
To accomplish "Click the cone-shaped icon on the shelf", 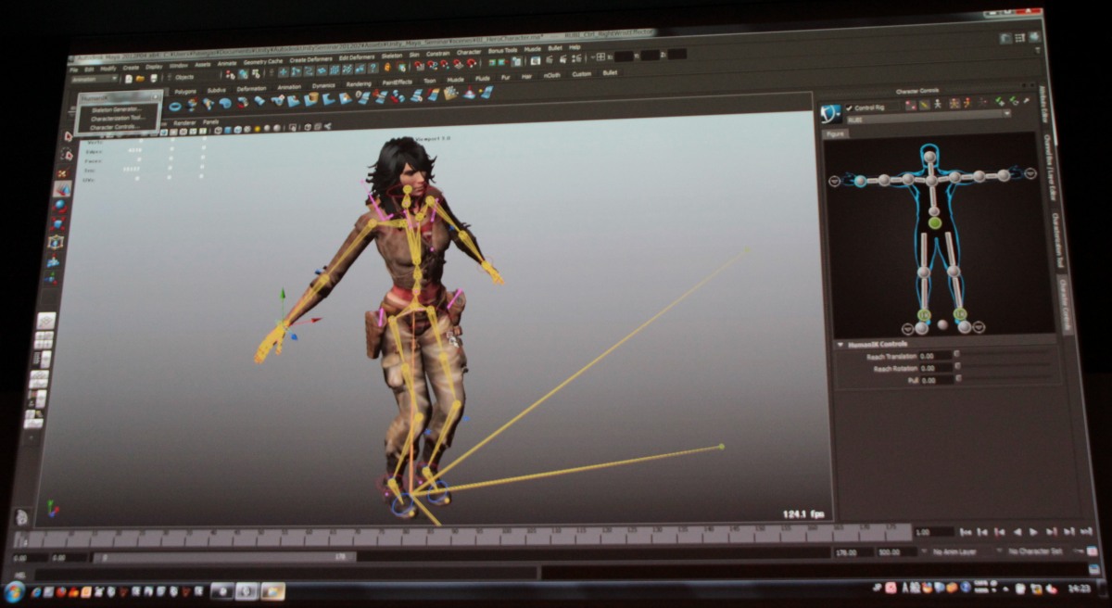I will (469, 94).
